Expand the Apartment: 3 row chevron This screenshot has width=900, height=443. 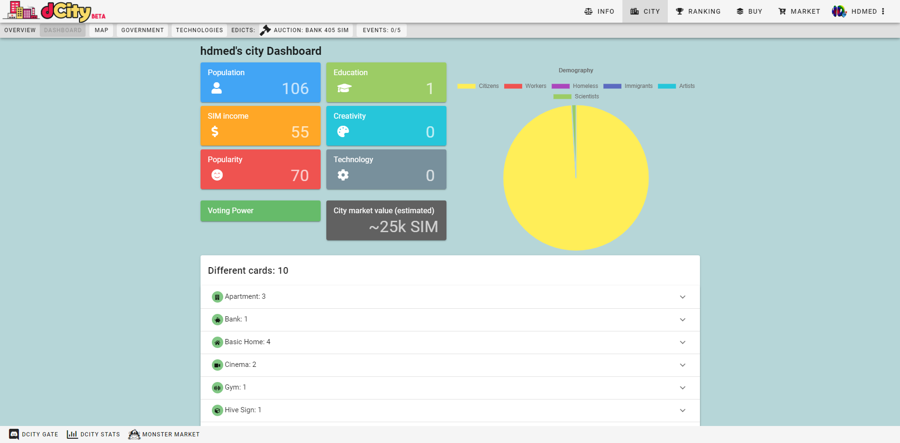(682, 297)
